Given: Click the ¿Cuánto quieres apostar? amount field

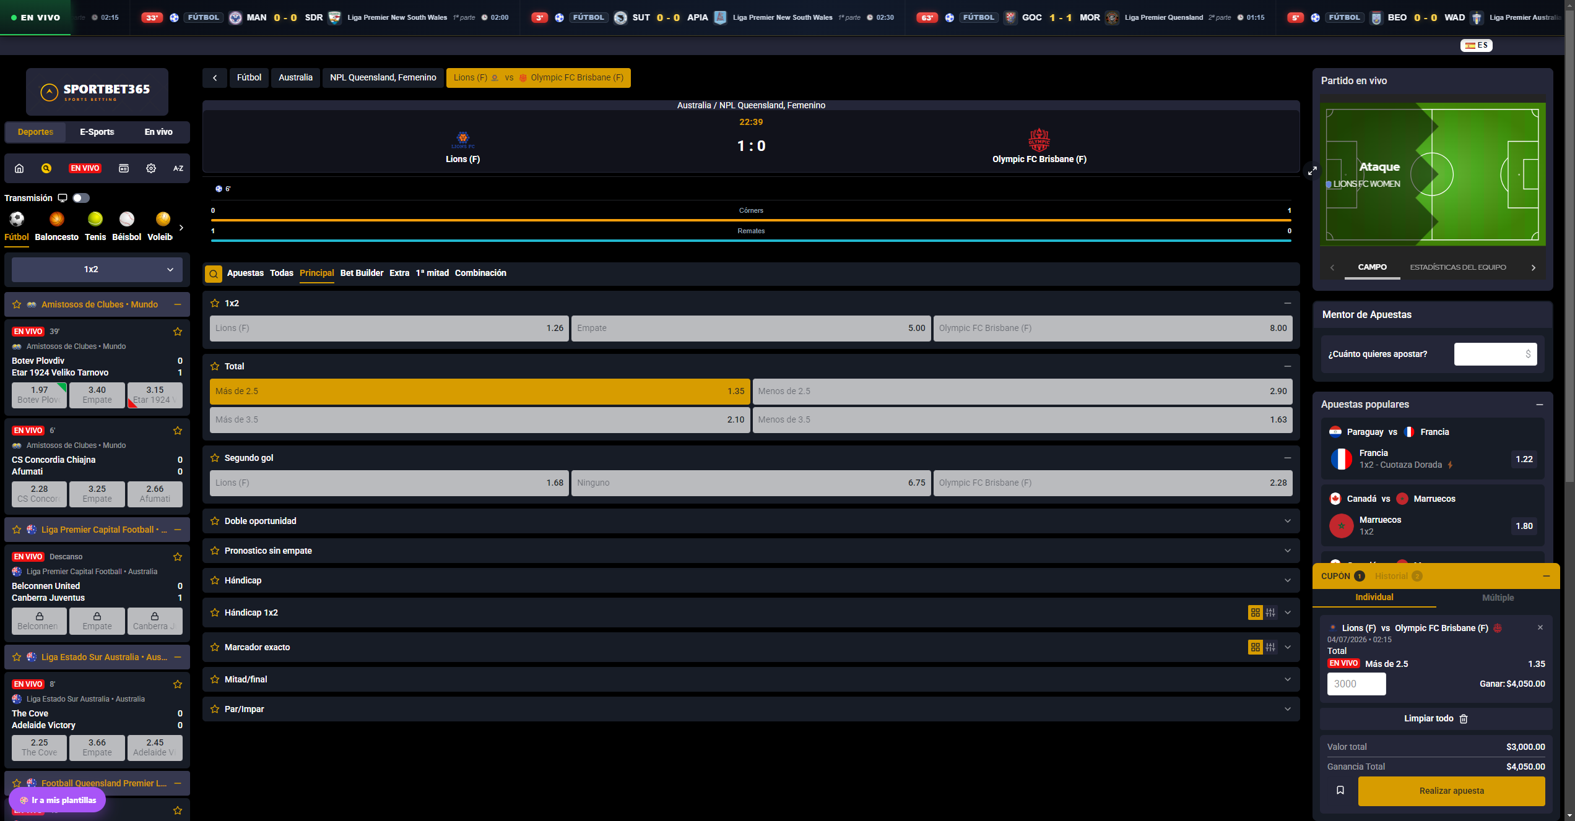Looking at the screenshot, I should (x=1496, y=354).
